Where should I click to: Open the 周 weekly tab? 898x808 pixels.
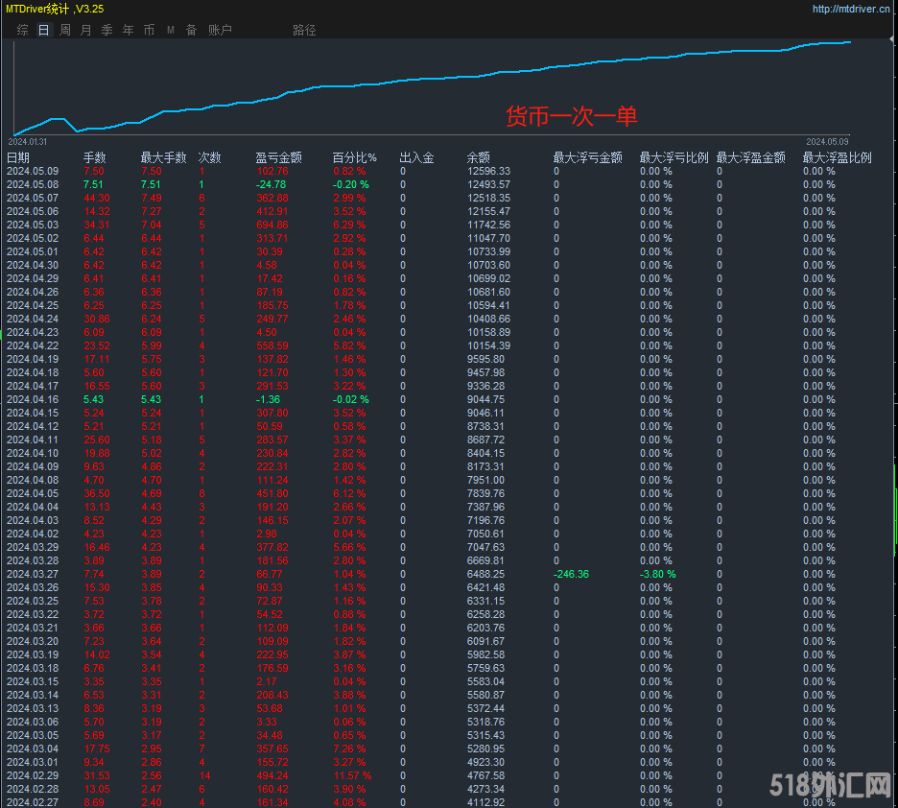[x=64, y=30]
